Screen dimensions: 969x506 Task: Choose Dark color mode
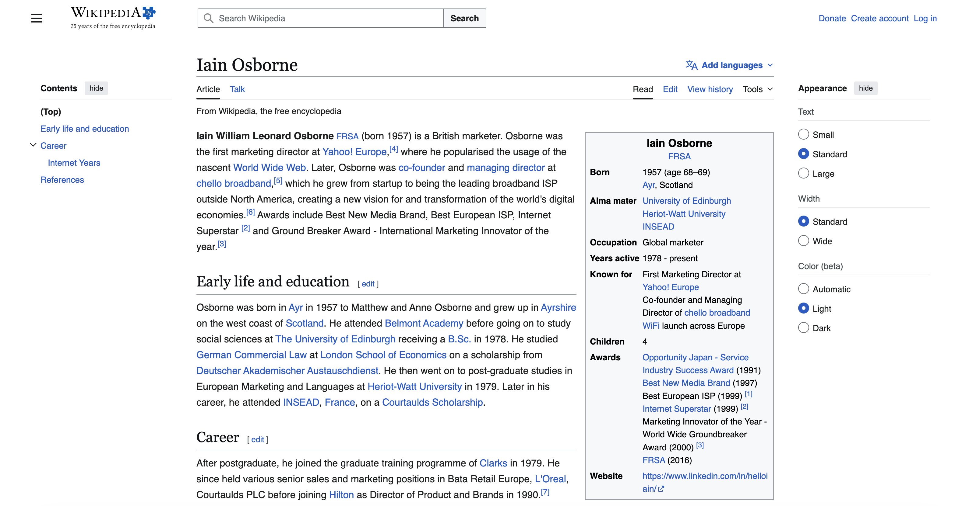tap(803, 328)
